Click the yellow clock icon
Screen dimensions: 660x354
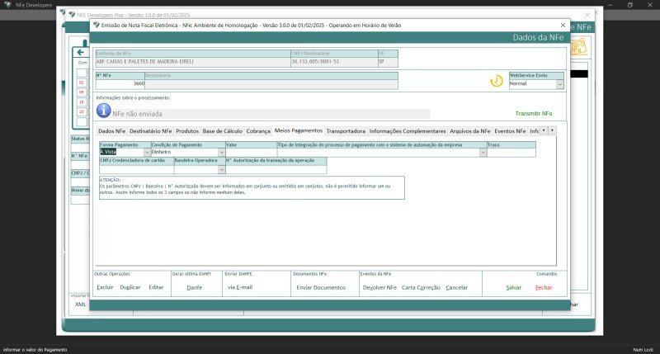pos(496,81)
